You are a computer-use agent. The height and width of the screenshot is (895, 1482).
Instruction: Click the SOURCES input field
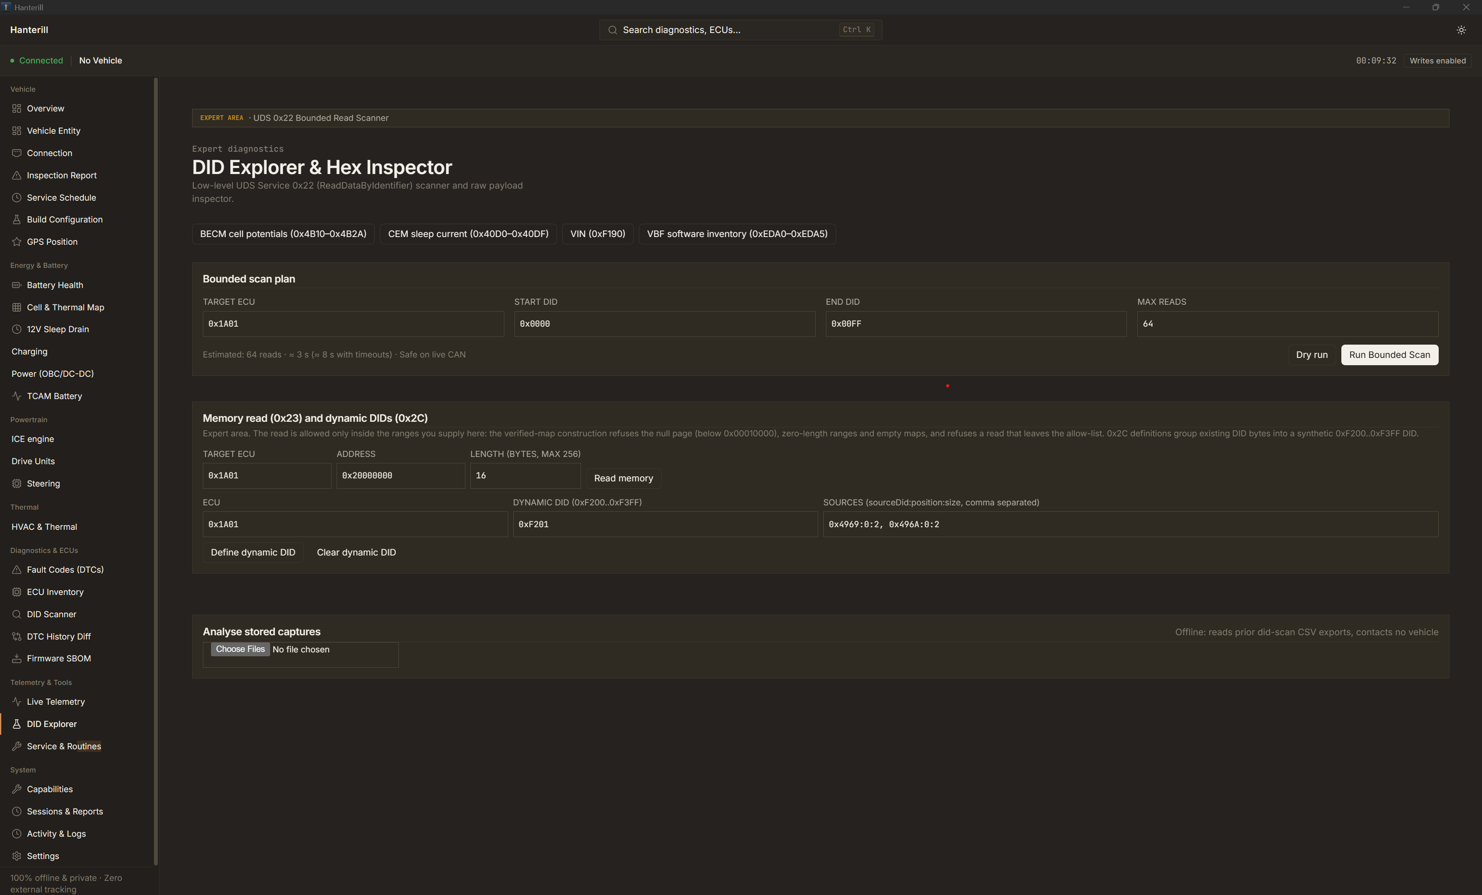1130,524
